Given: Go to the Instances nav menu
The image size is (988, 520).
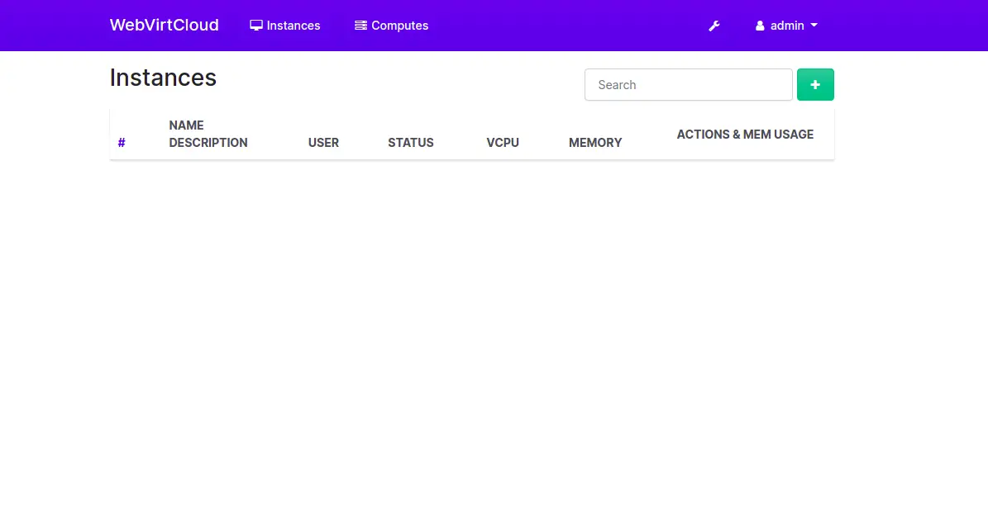Looking at the screenshot, I should tap(284, 26).
